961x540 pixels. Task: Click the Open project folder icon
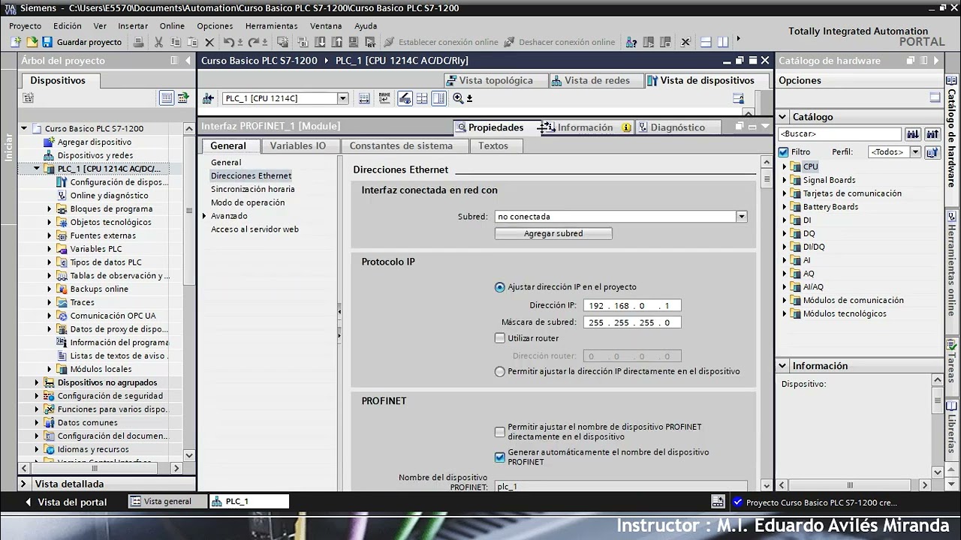pyautogui.click(x=32, y=43)
